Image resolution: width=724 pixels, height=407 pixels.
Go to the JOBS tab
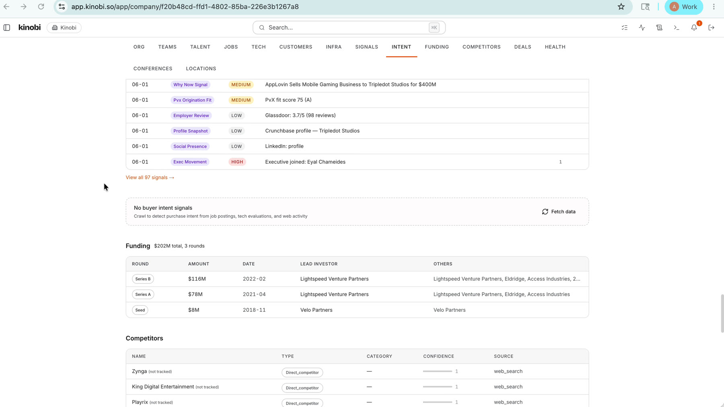[231, 47]
